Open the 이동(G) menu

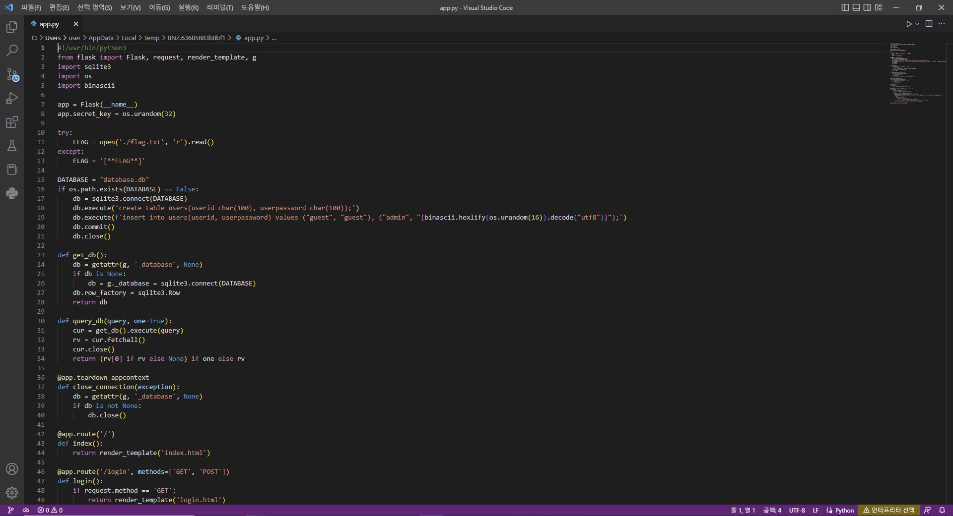(159, 7)
